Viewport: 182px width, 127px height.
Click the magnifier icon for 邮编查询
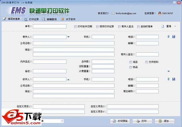coord(44,19)
